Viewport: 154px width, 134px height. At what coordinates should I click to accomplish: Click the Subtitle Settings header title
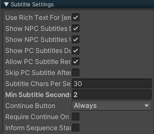[x=32, y=4]
